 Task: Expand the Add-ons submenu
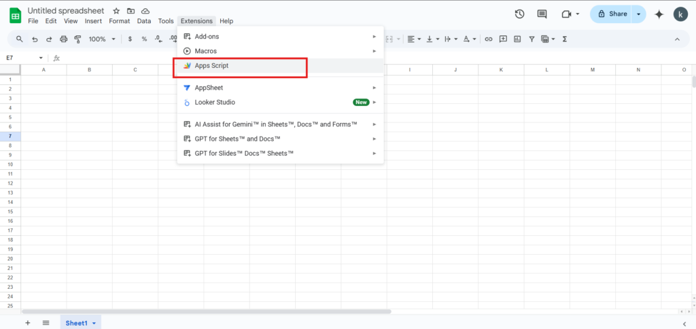tap(280, 37)
